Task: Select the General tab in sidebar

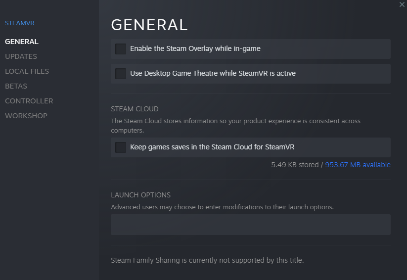Action: point(22,42)
